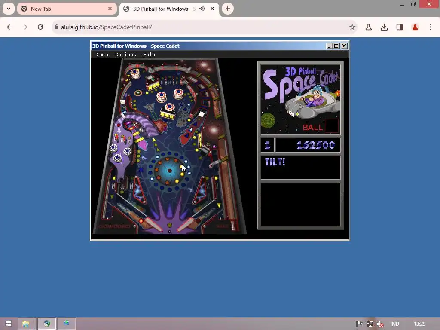
Task: Expand the tab search dropdown arrow
Action: click(x=9, y=9)
